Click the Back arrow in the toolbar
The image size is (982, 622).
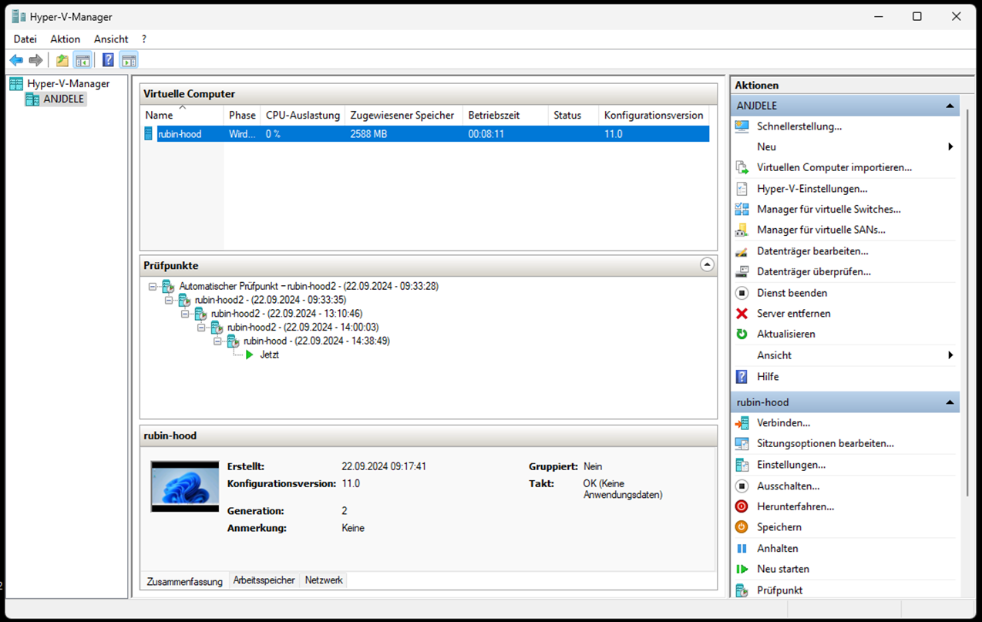(16, 60)
